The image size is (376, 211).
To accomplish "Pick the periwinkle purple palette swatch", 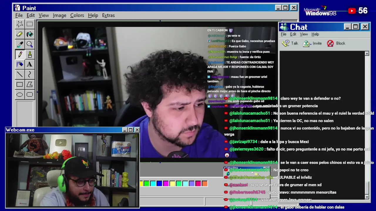I will 192,184.
